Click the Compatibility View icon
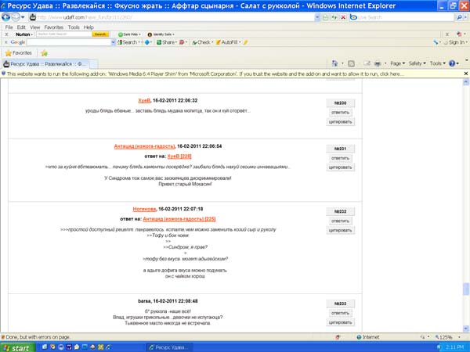 326,17
